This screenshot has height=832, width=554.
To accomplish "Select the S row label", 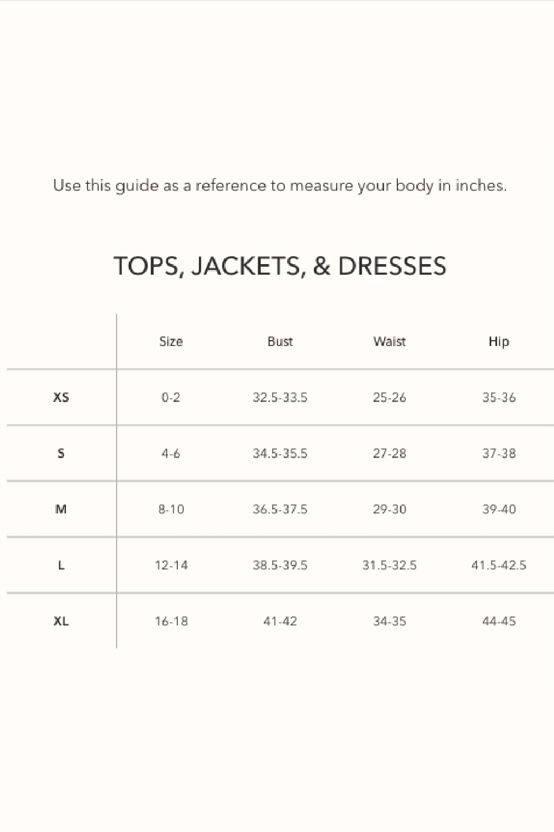I will (x=61, y=453).
